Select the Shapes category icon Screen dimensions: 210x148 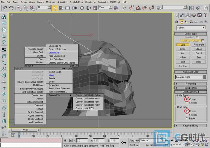[x=182, y=22]
